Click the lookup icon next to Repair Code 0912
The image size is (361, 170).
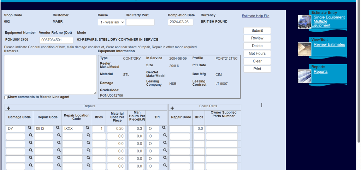(58, 128)
